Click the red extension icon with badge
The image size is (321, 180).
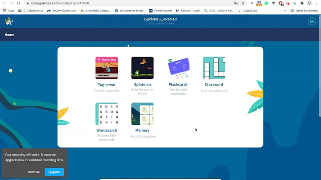pos(281,3)
